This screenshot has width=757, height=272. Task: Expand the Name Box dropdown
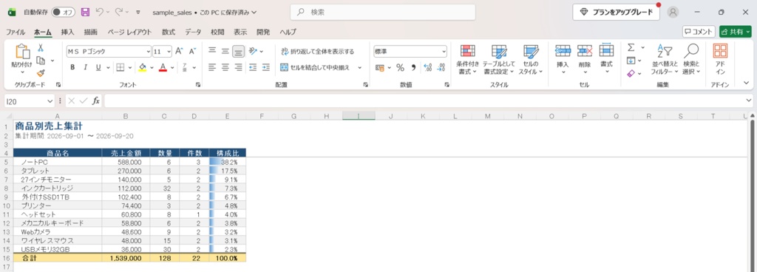click(50, 101)
